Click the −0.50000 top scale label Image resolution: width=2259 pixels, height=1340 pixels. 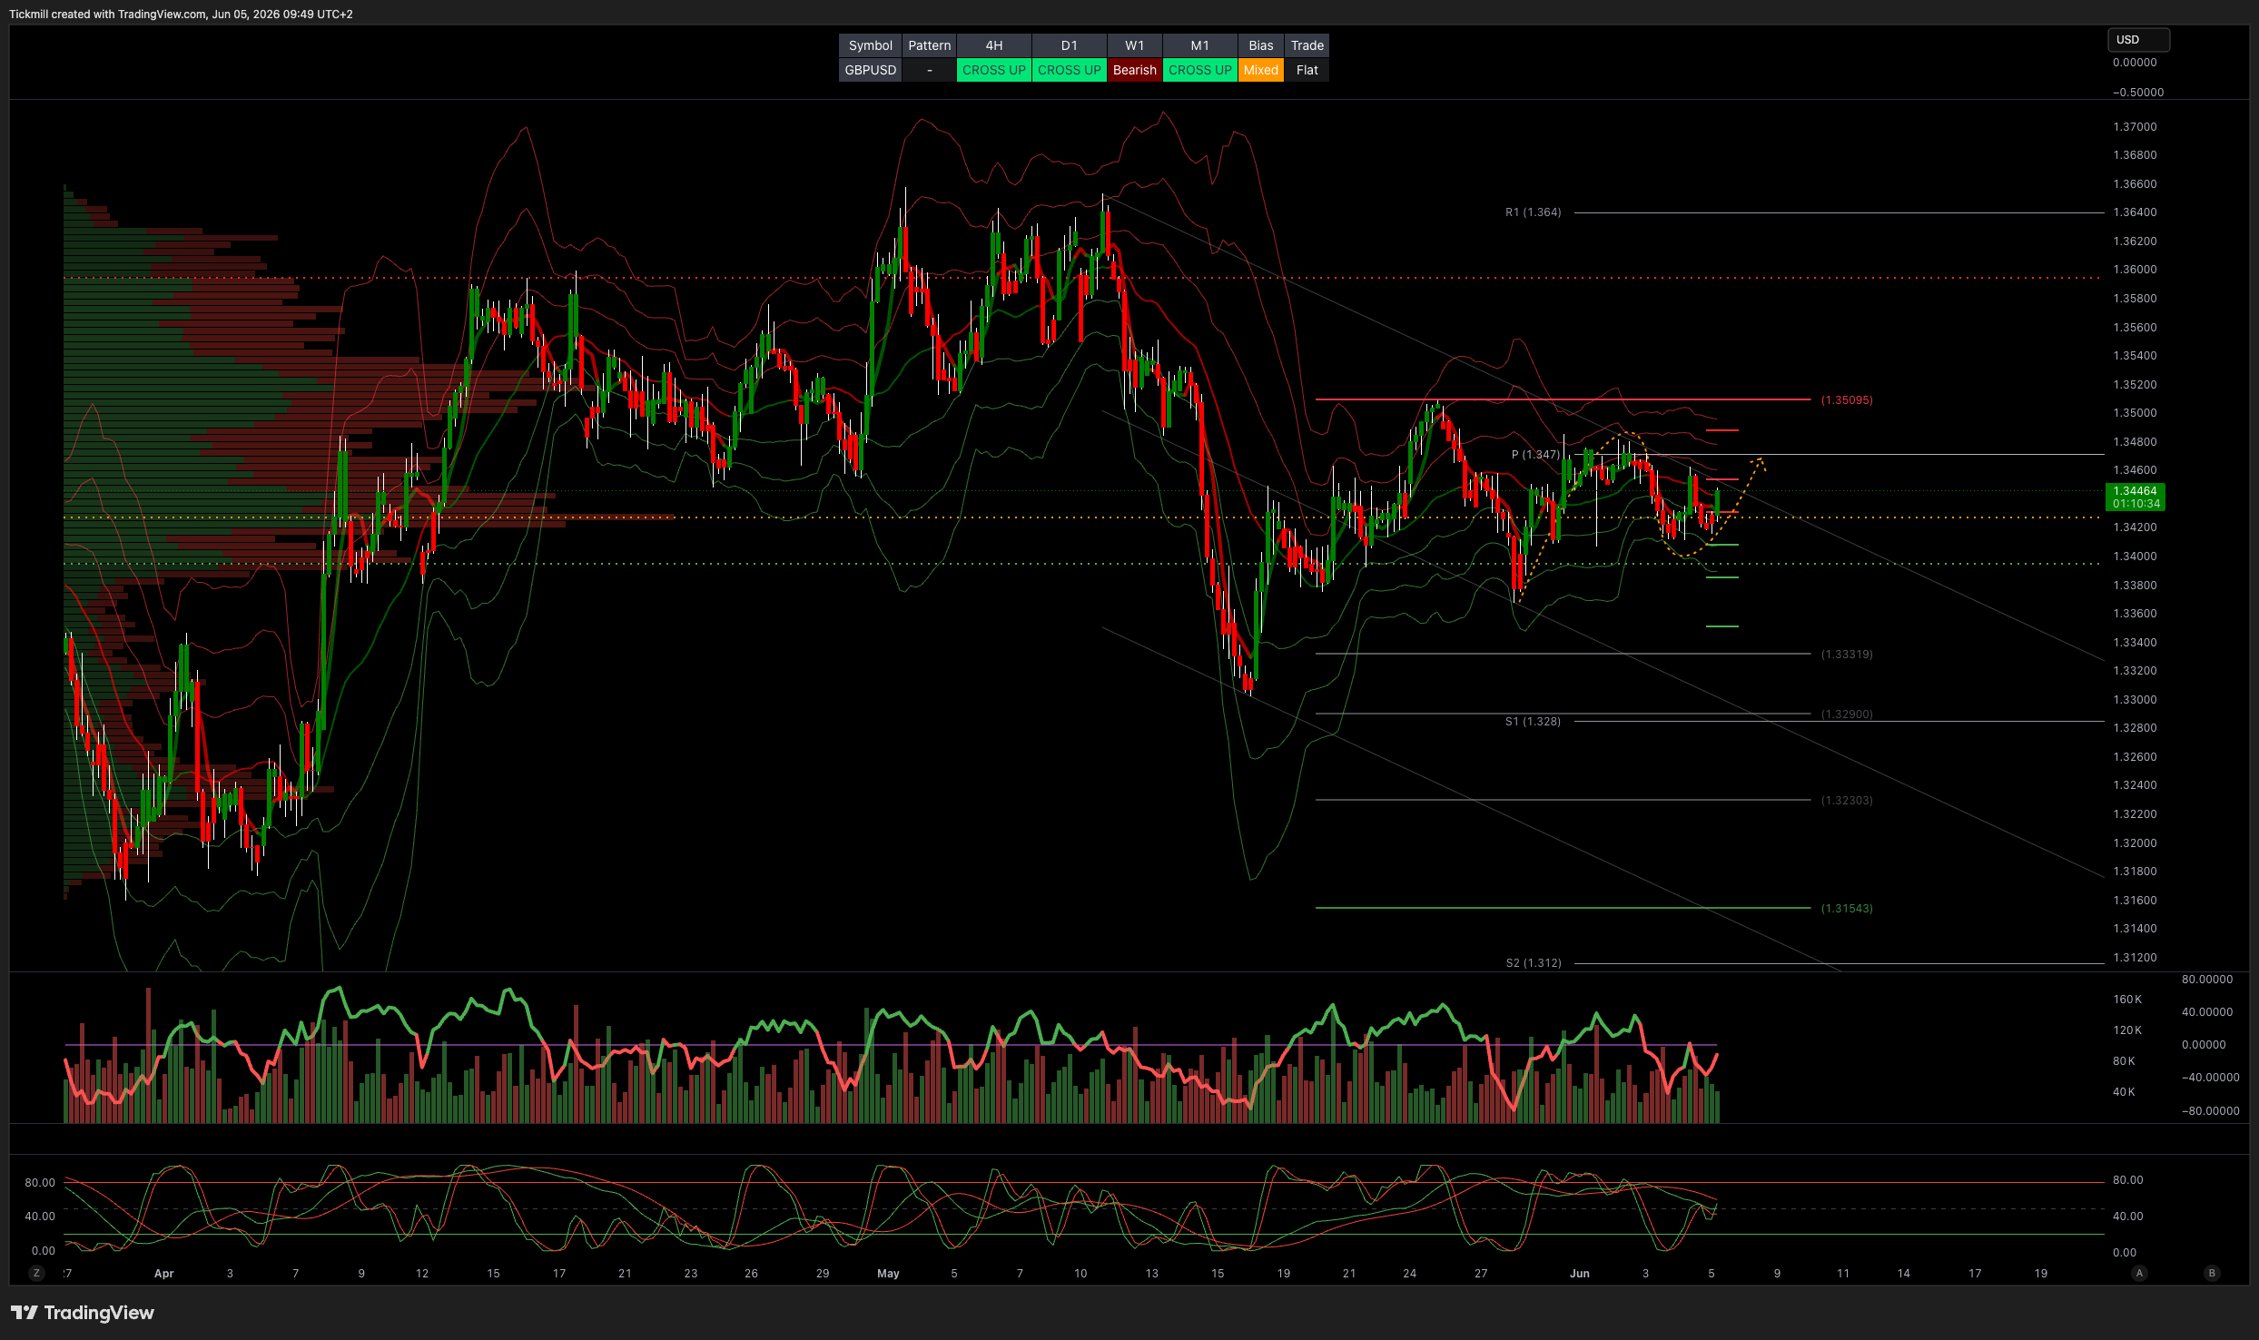pos(2137,93)
